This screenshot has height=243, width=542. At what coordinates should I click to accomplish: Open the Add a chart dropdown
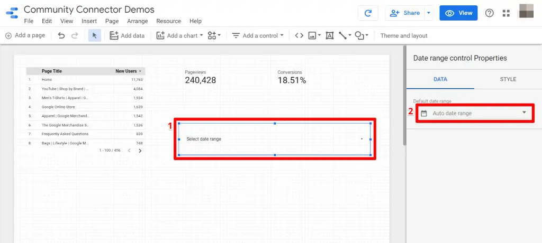click(179, 35)
